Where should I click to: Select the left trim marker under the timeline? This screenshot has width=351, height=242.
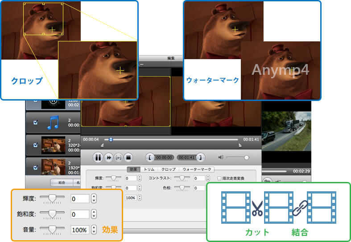(x=102, y=145)
